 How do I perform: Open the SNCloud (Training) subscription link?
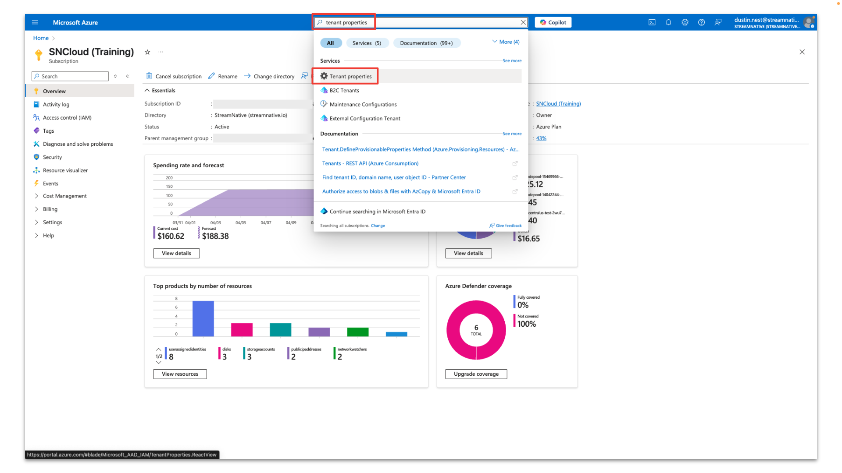(x=558, y=103)
